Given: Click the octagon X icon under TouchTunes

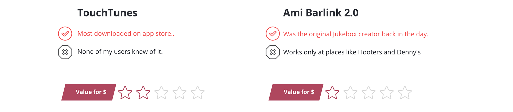Looking at the screenshot, I should pos(65,52).
